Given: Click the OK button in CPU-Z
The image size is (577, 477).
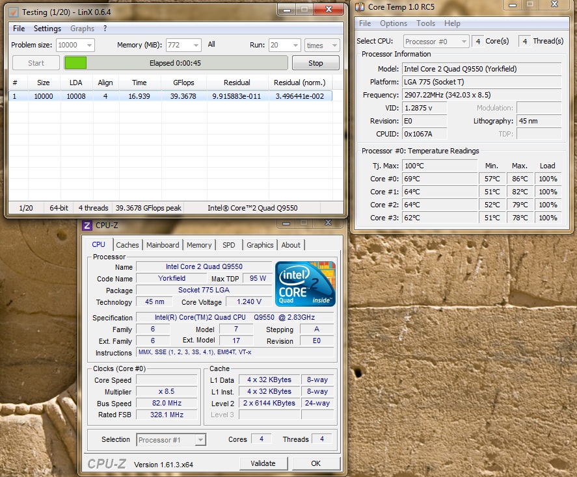Looking at the screenshot, I should pos(315,463).
